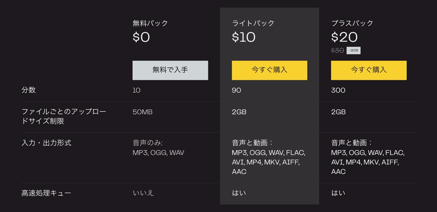Click the struck-through $30 price
Image resolution: width=437 pixels, height=212 pixels.
[x=337, y=50]
